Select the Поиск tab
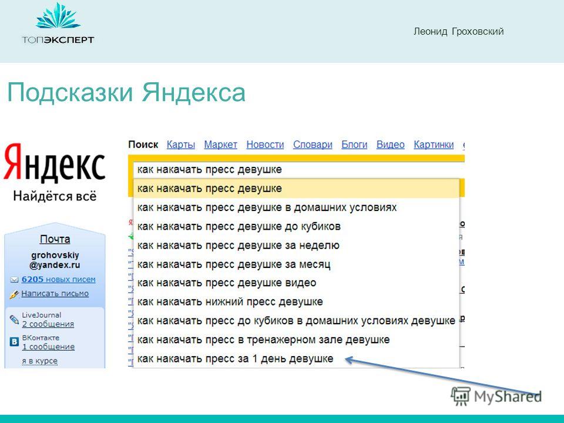Image resolution: width=564 pixels, height=423 pixels. [x=143, y=145]
